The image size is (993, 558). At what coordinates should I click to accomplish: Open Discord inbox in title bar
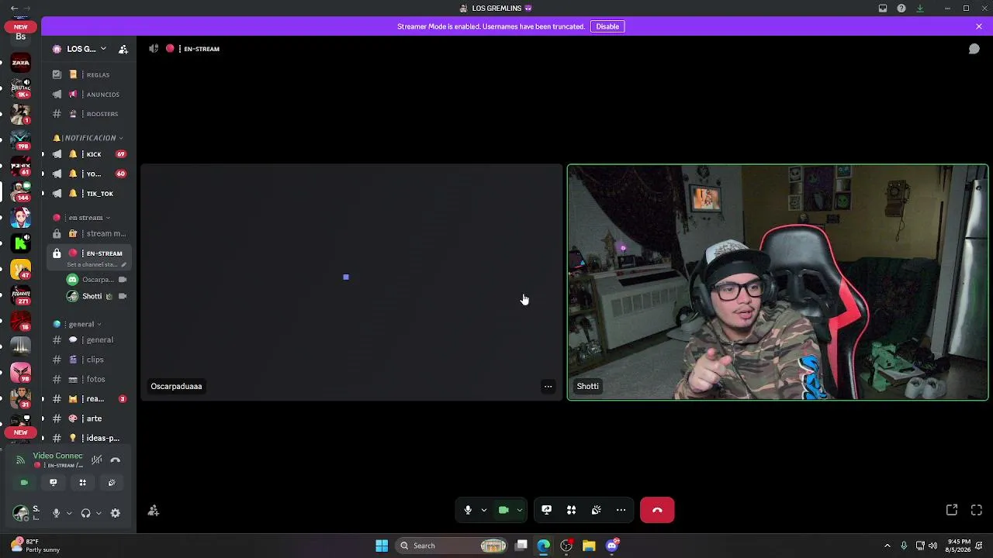883,9
